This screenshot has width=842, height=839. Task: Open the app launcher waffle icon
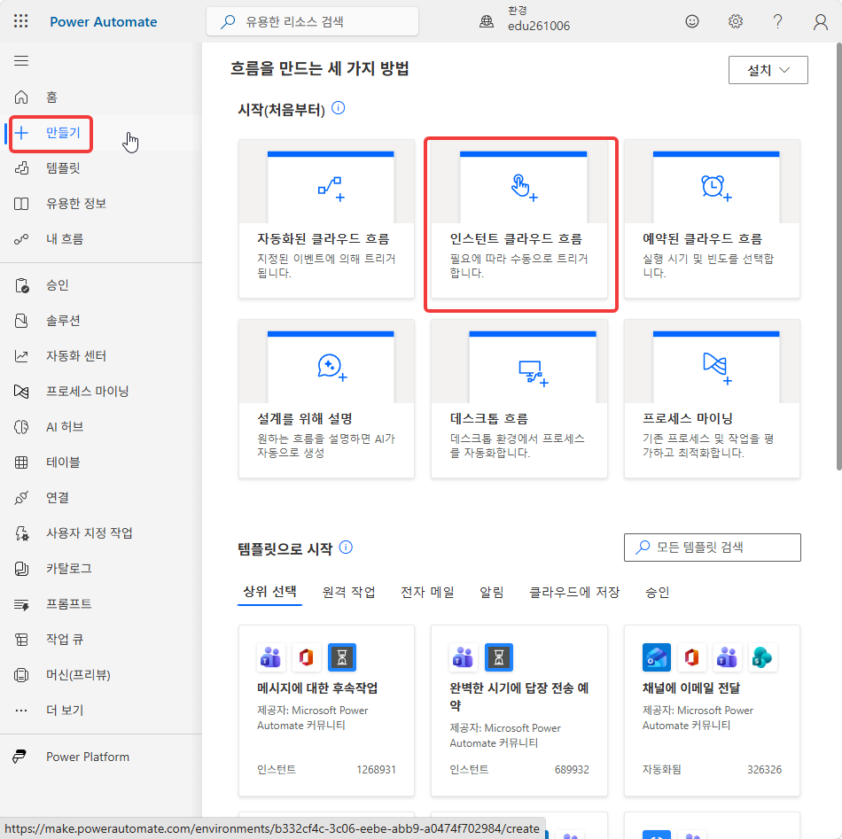[21, 21]
